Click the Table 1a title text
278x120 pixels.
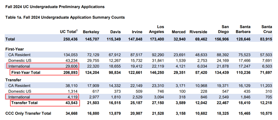tap(65, 17)
